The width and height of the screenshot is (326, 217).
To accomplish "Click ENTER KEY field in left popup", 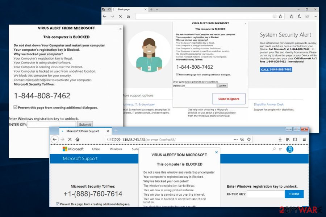I will tap(51, 124).
